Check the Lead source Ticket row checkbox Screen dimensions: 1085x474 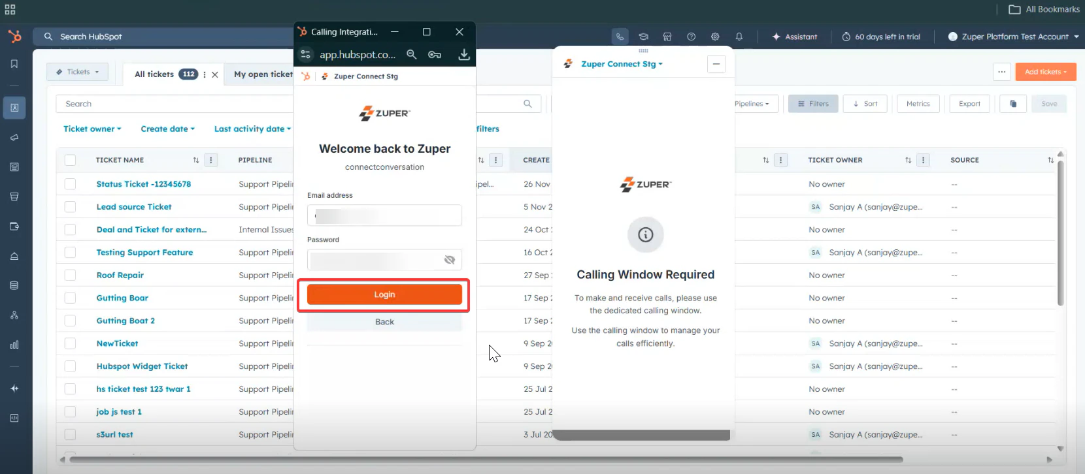coord(71,207)
